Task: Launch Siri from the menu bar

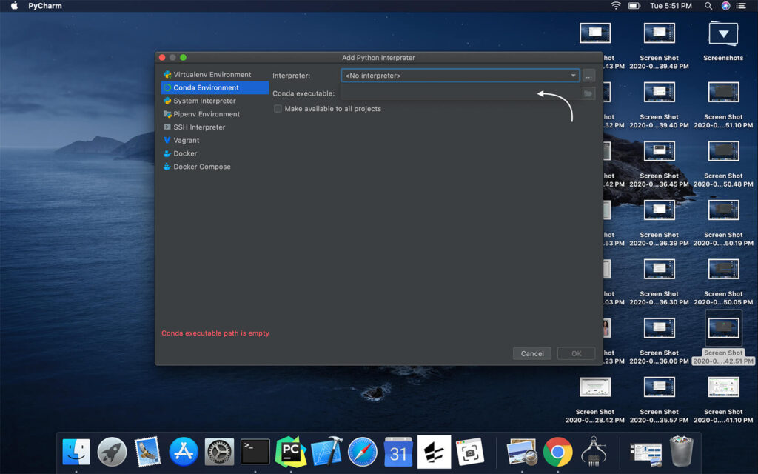Action: coord(725,6)
